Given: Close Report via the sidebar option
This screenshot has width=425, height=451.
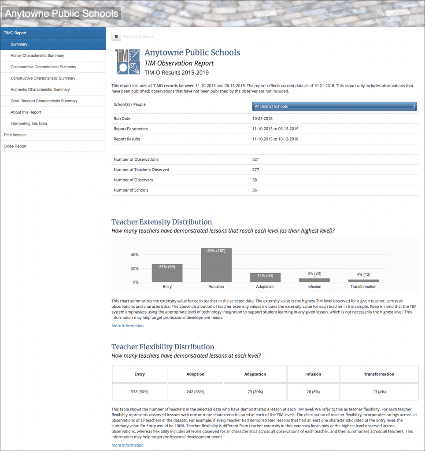Looking at the screenshot, I should 15,146.
